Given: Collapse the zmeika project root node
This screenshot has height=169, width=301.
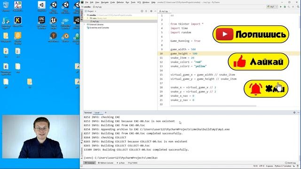Looking at the screenshot, I should (x=85, y=15).
